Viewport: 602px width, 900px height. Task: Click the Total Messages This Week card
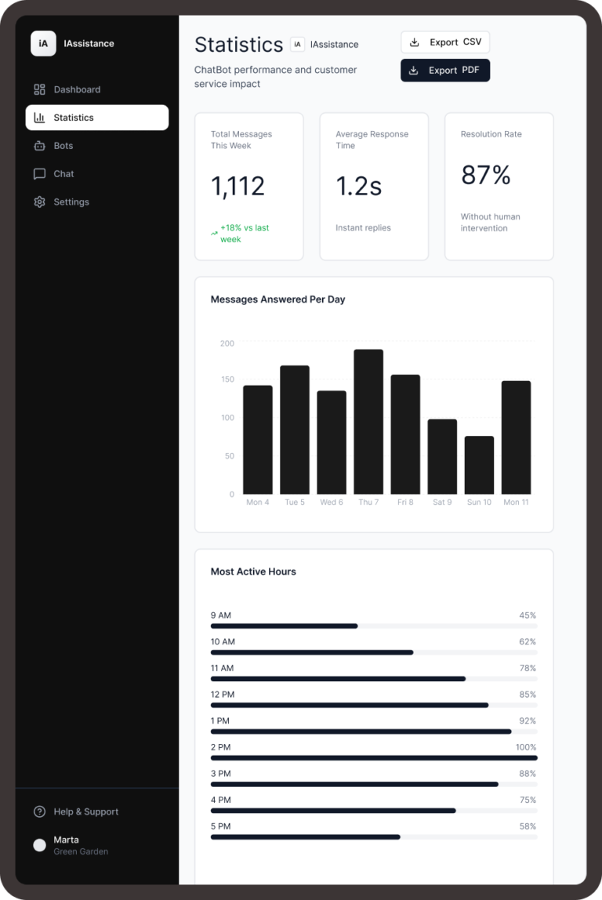tap(249, 187)
